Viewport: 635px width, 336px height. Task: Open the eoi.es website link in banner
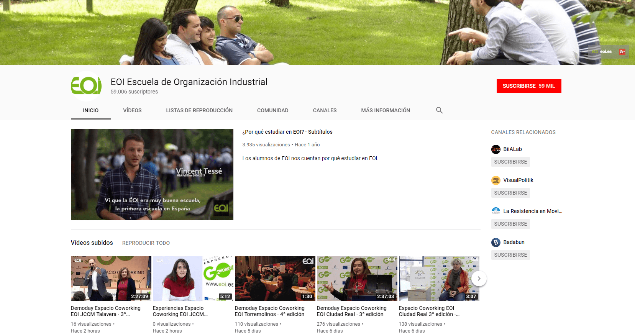click(602, 52)
